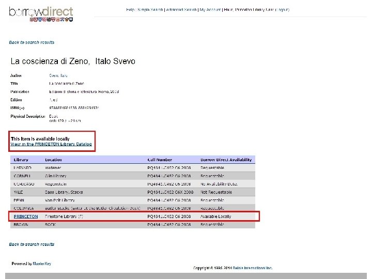
Task: Open the MasterKey link
Action: (x=42, y=263)
